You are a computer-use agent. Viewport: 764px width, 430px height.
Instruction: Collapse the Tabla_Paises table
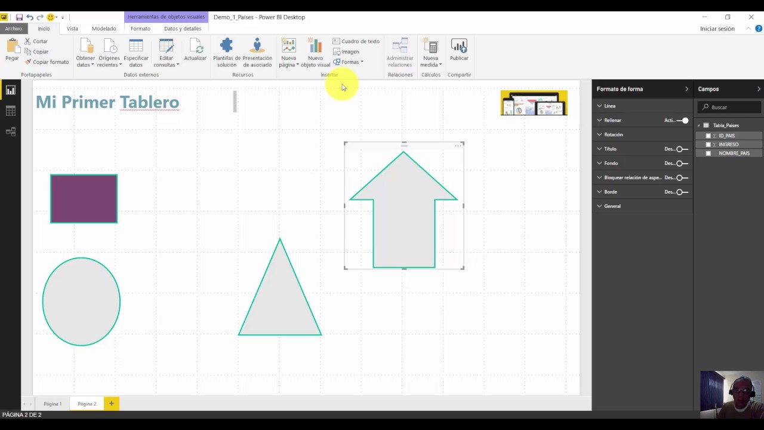[x=699, y=125]
